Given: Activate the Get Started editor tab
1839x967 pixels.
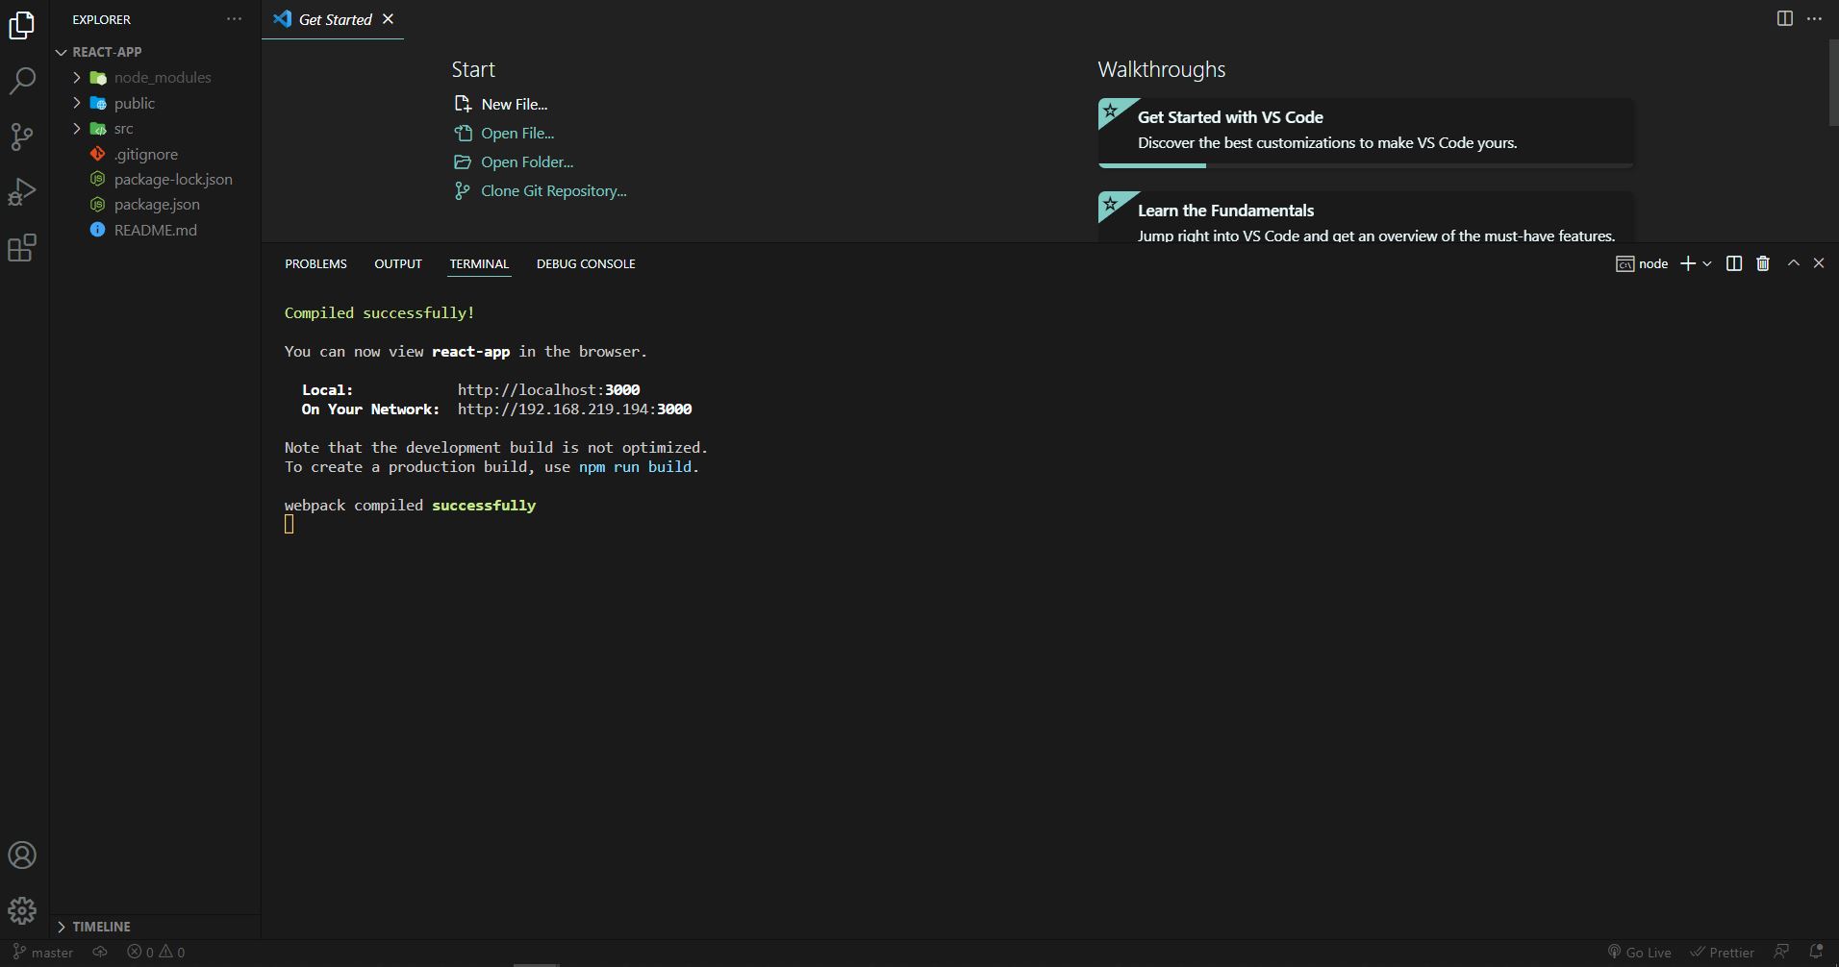Looking at the screenshot, I should [334, 19].
